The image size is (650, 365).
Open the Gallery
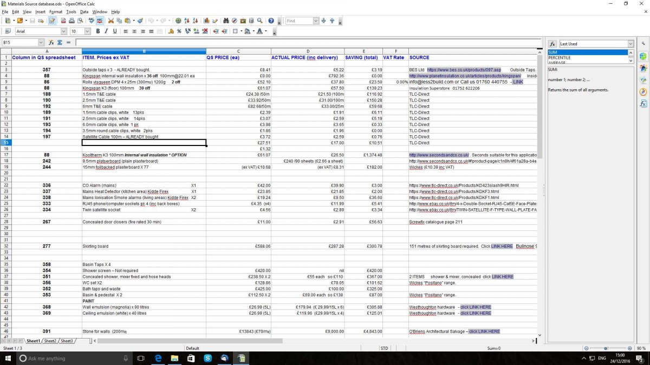pyautogui.click(x=243, y=20)
